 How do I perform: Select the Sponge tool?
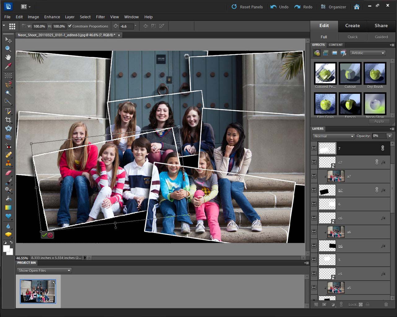[x=8, y=235]
